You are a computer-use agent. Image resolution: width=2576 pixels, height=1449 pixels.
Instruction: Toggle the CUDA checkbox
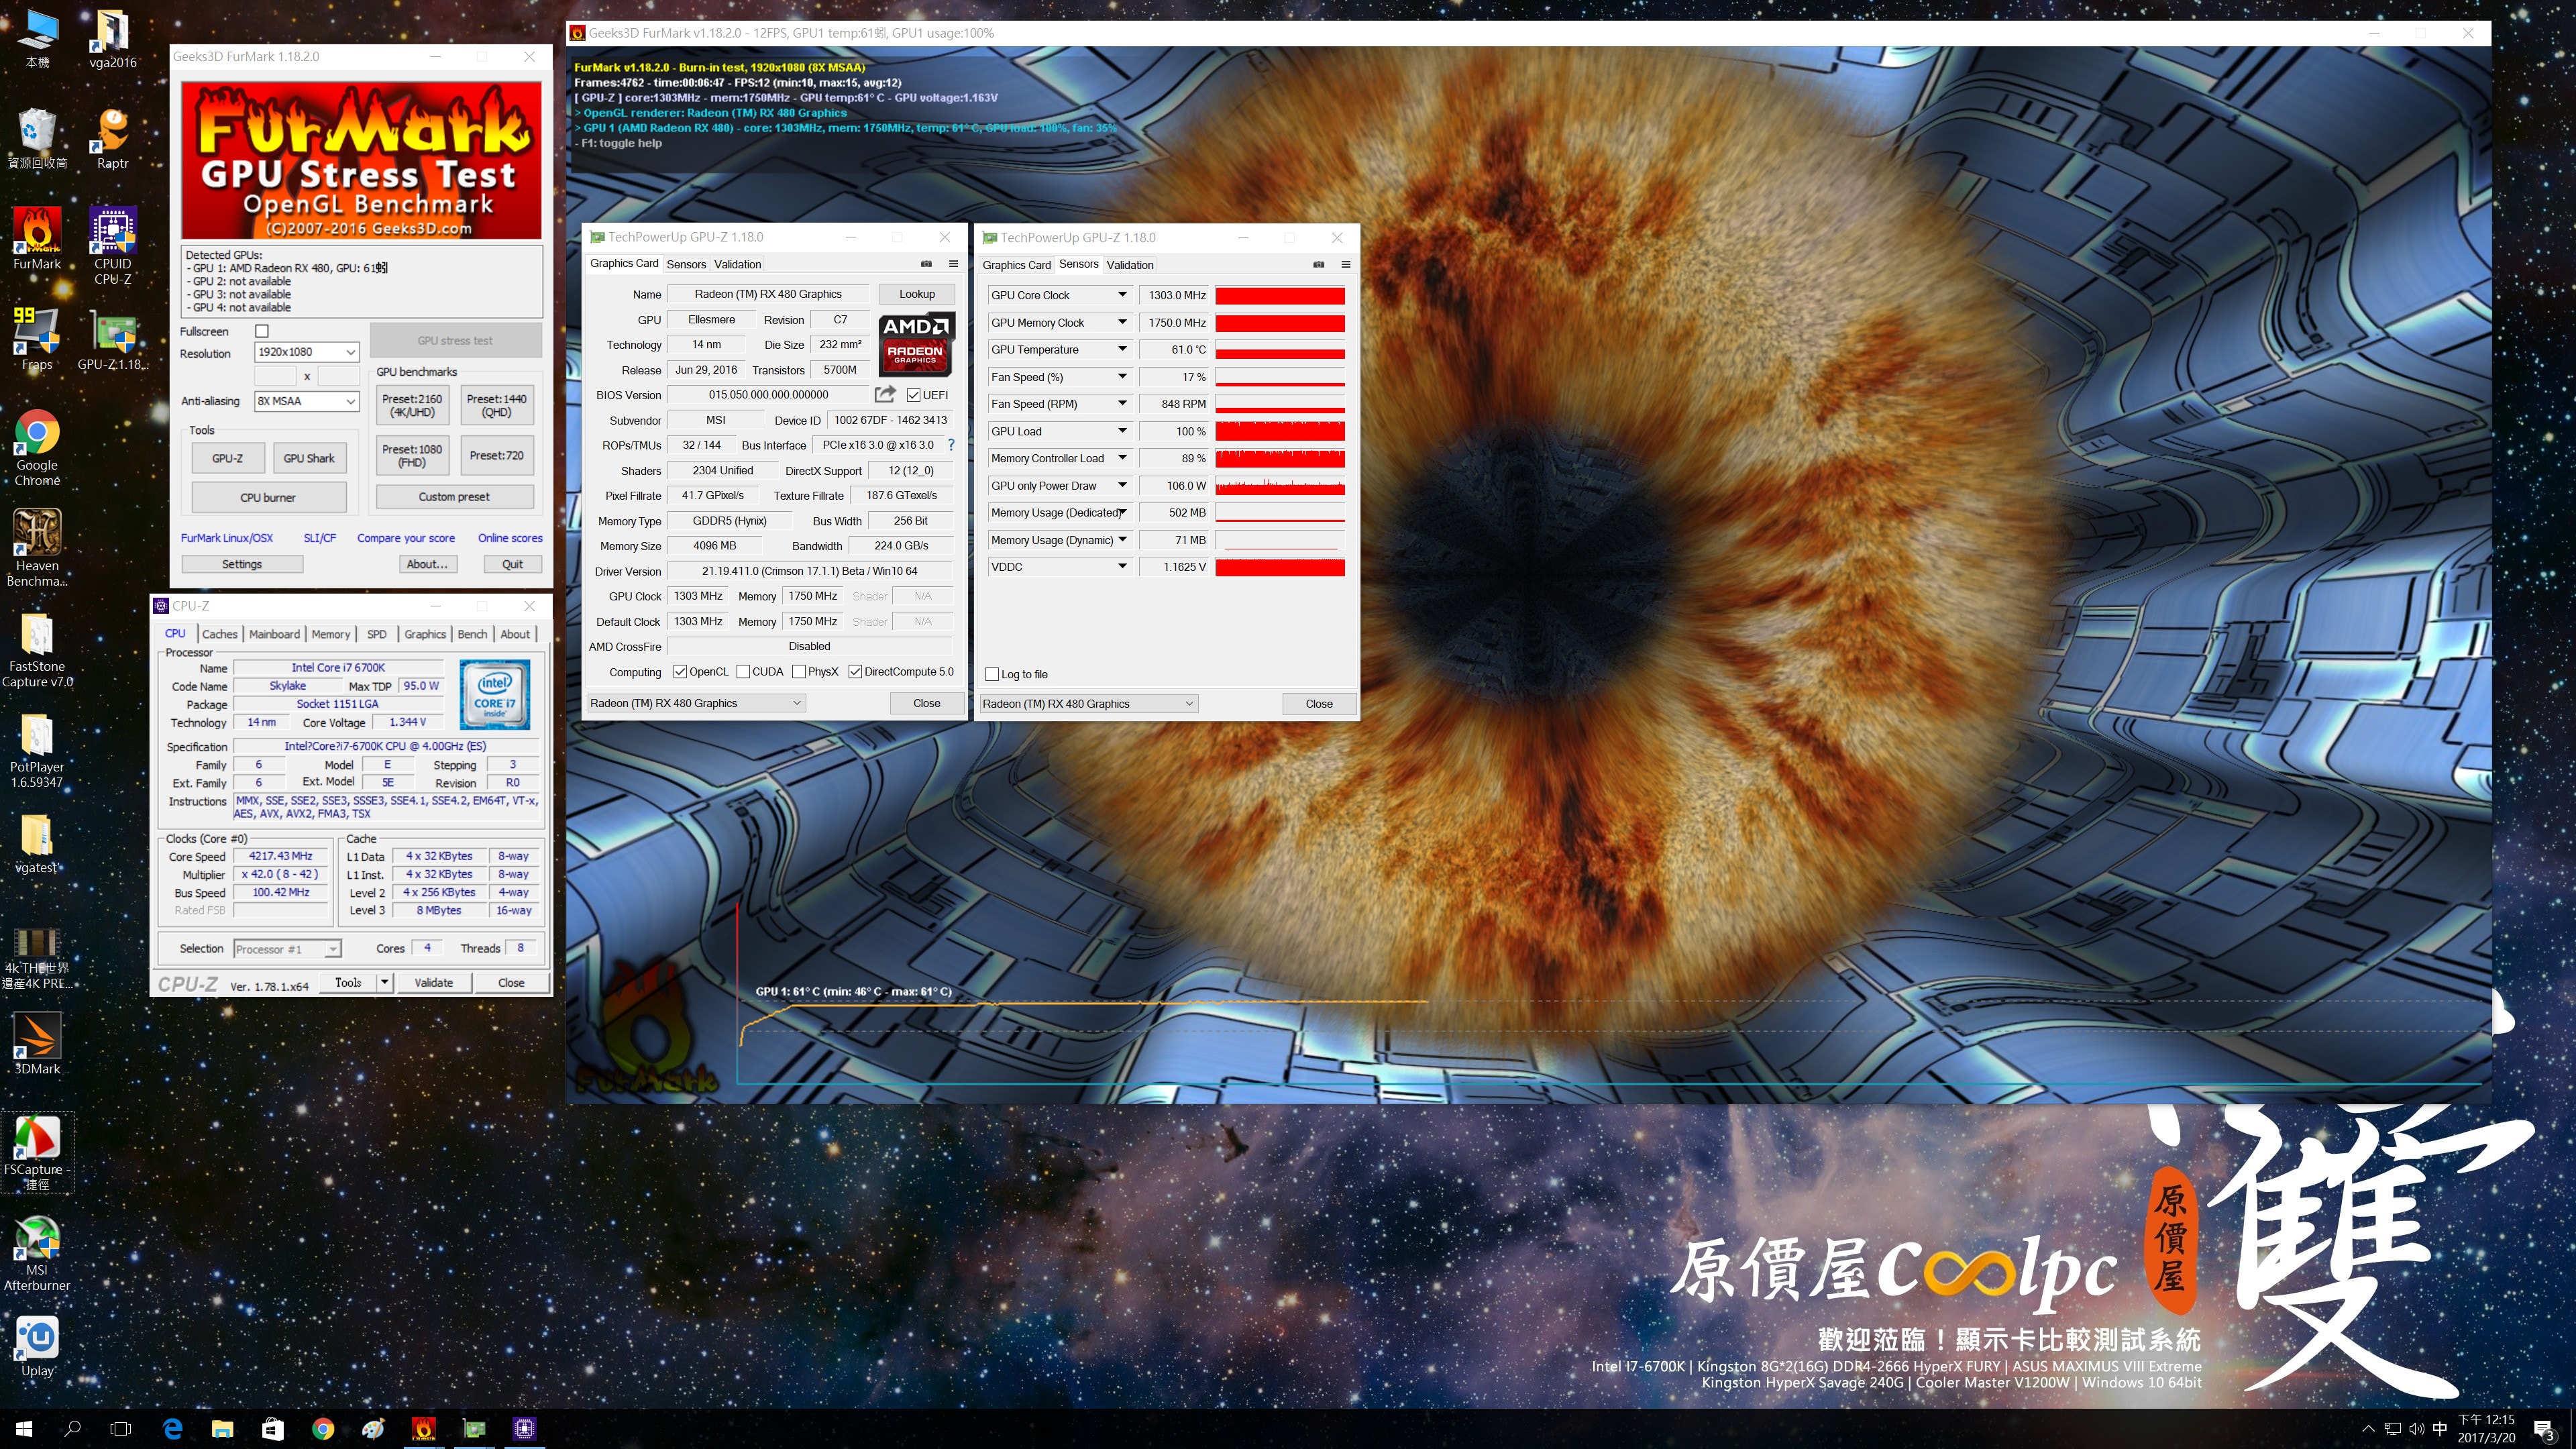click(x=743, y=672)
